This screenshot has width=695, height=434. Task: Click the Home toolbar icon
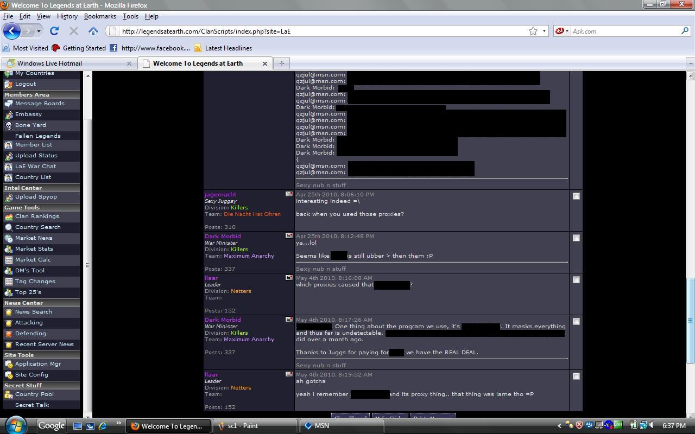tap(93, 31)
